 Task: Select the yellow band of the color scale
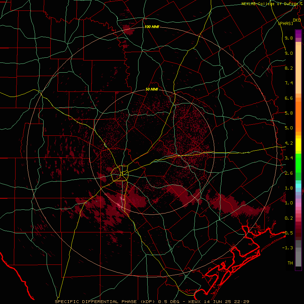(x=298, y=145)
